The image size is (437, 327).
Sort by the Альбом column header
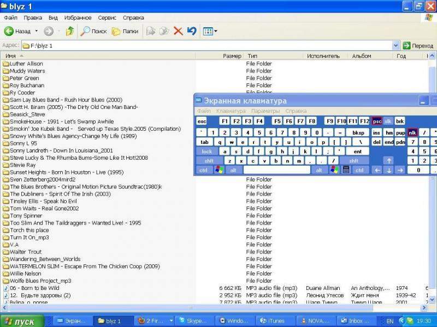tap(371, 56)
